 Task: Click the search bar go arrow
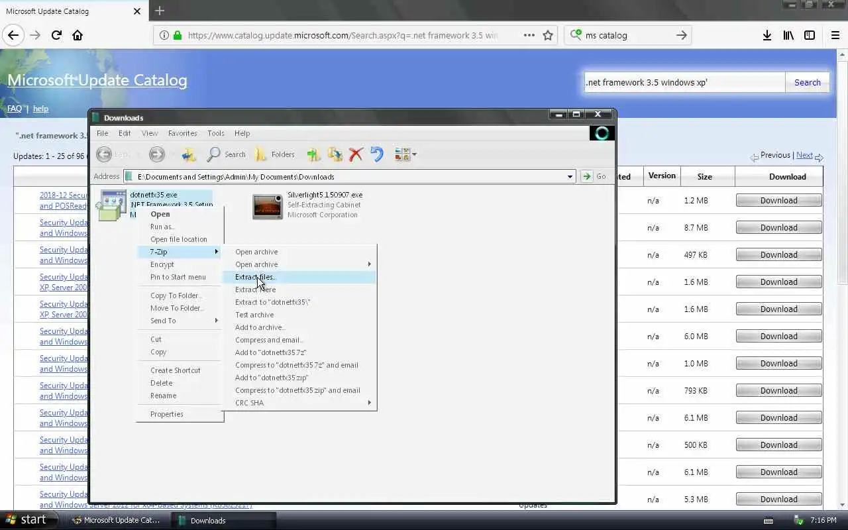coord(681,35)
